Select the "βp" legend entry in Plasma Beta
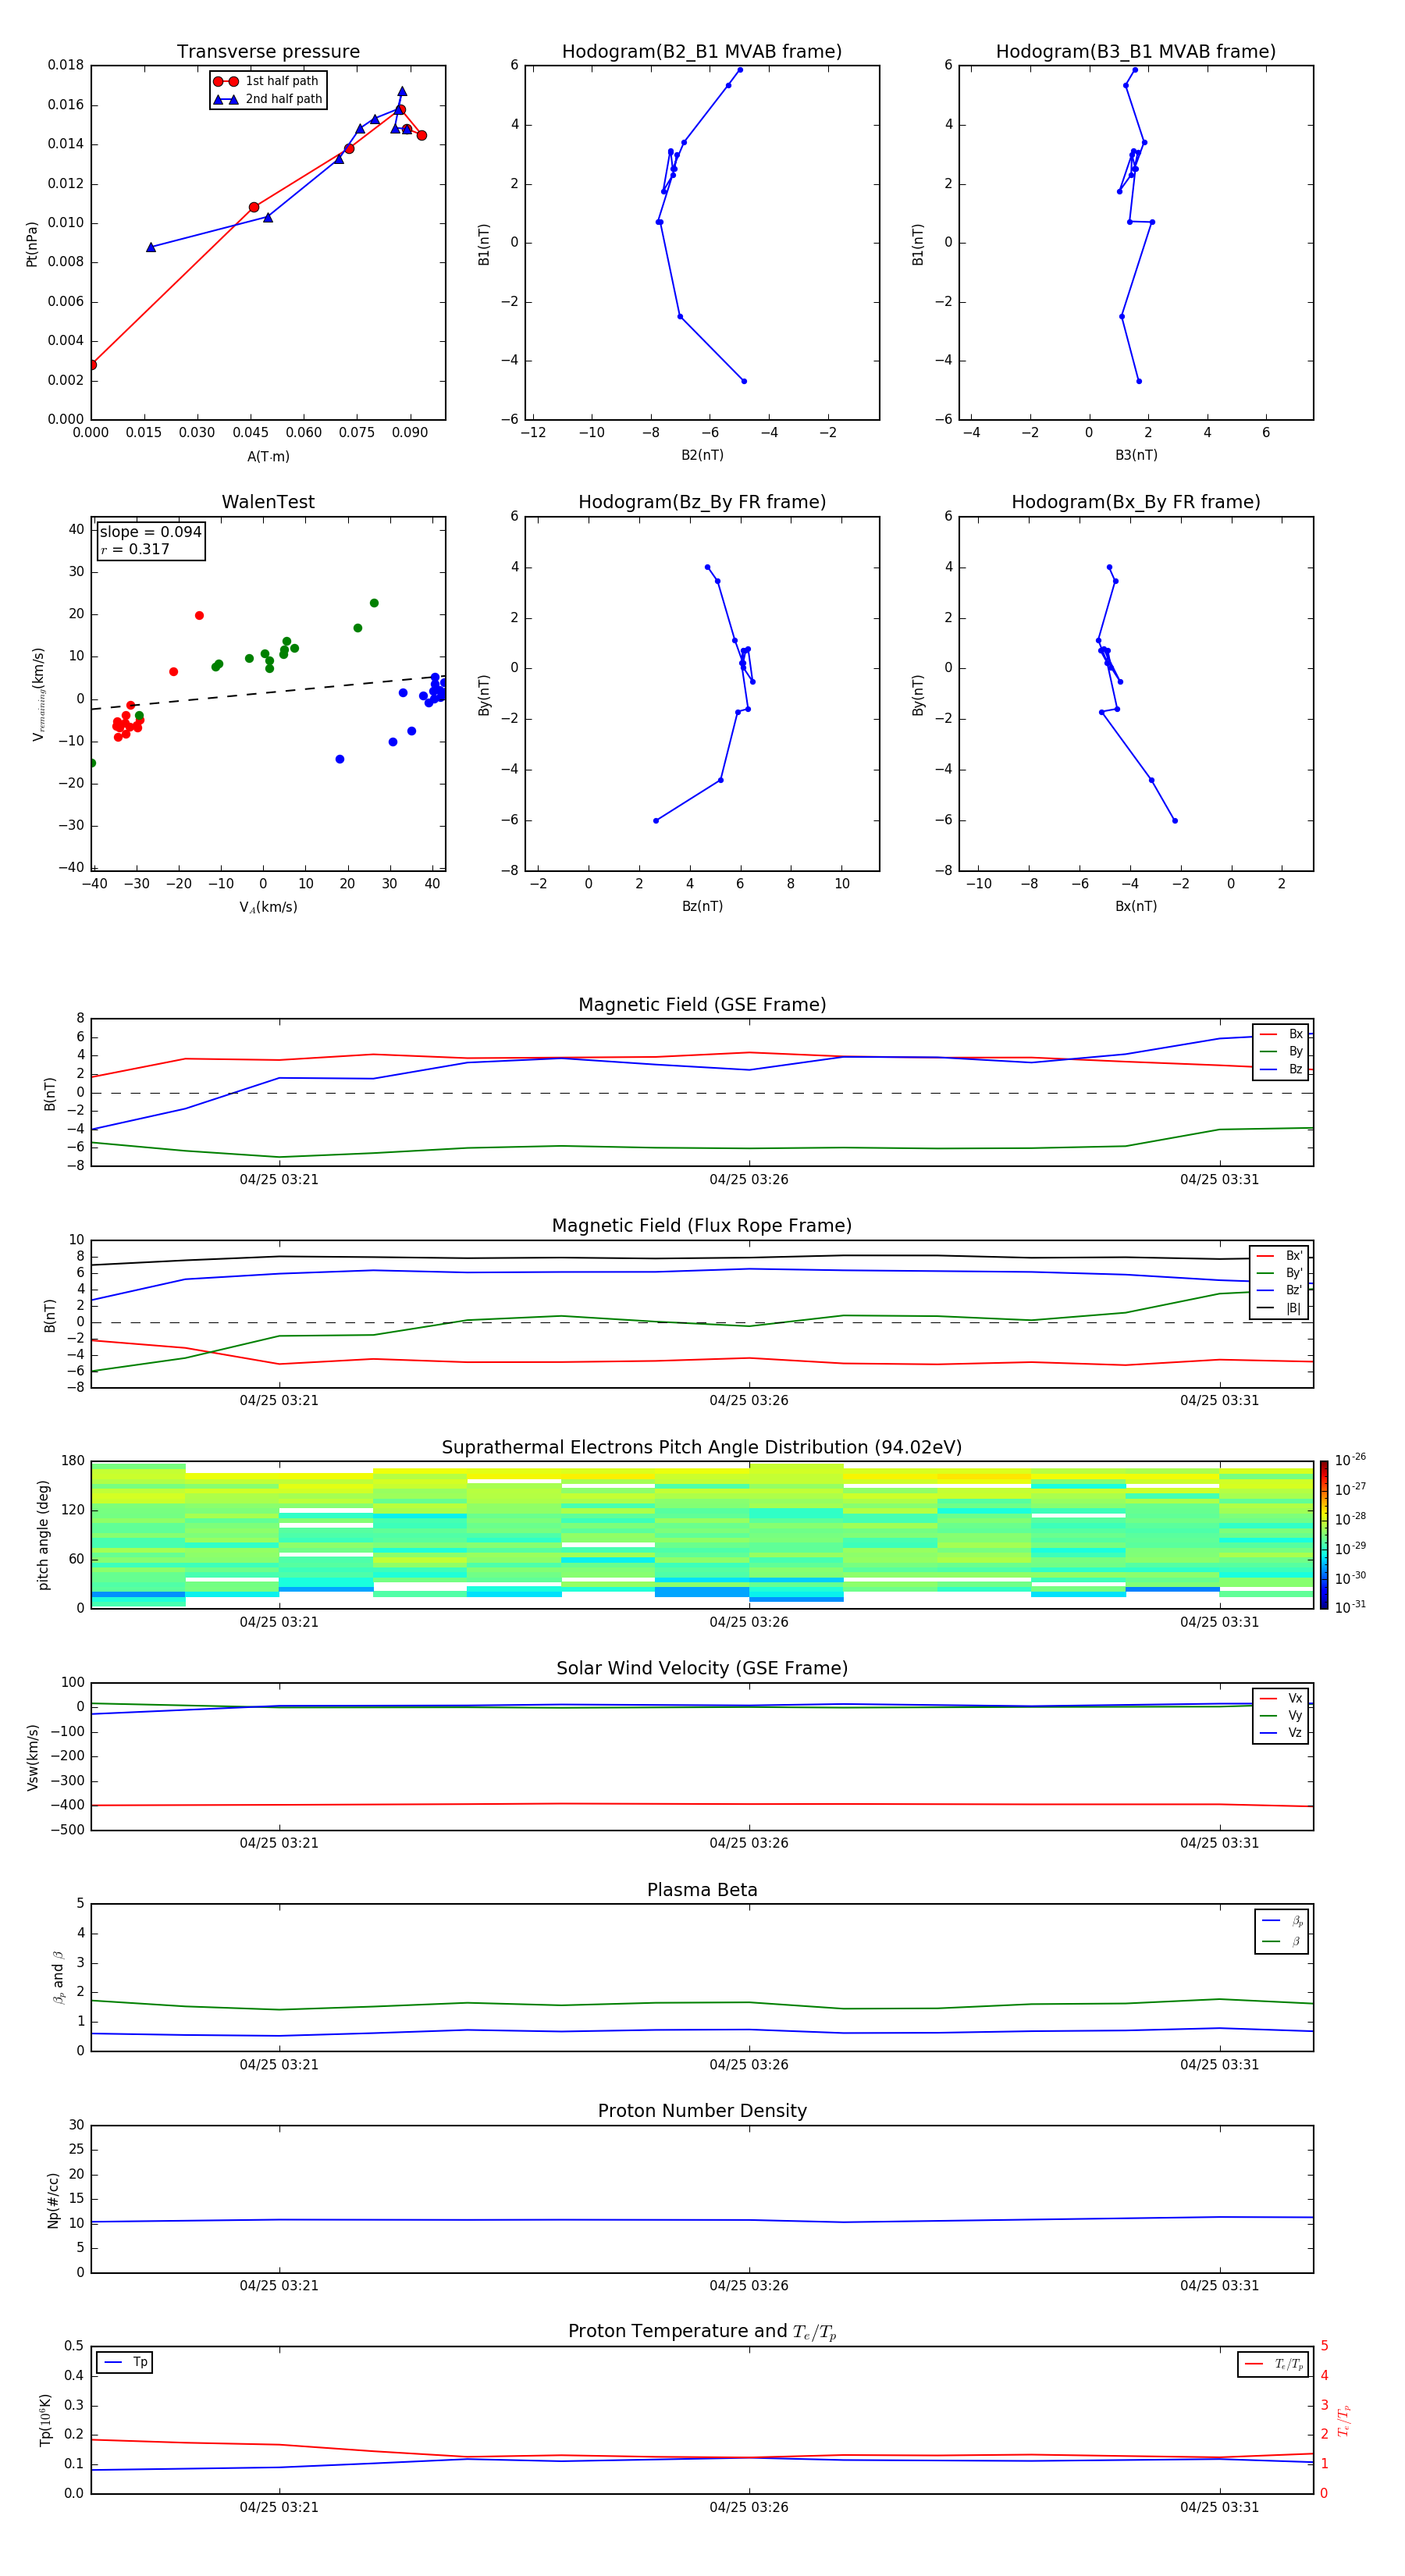Screen dimensions: 1405x2576 point(1282,1920)
